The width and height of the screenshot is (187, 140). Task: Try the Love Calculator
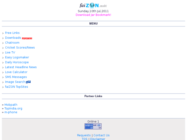[x=16, y=72]
